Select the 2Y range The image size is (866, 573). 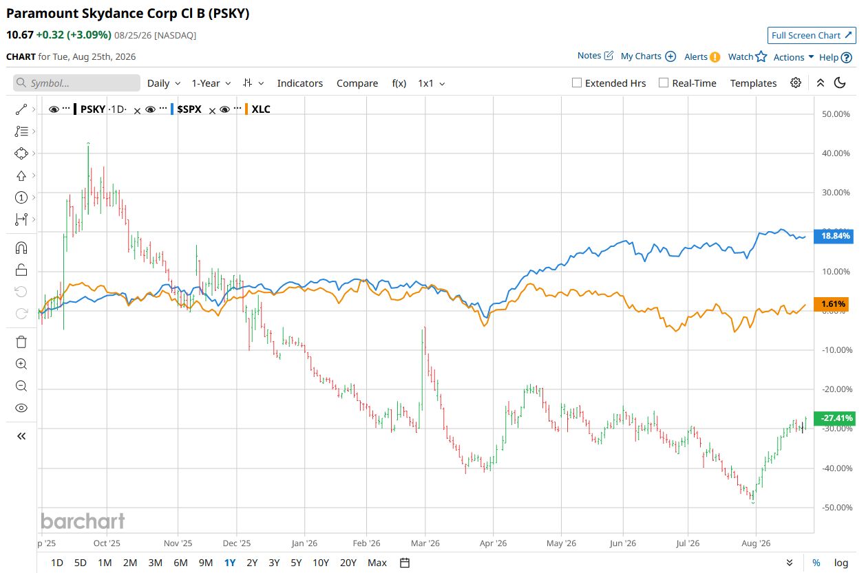coord(252,563)
